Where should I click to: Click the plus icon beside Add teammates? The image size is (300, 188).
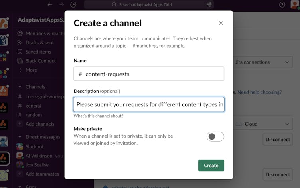click(20, 174)
